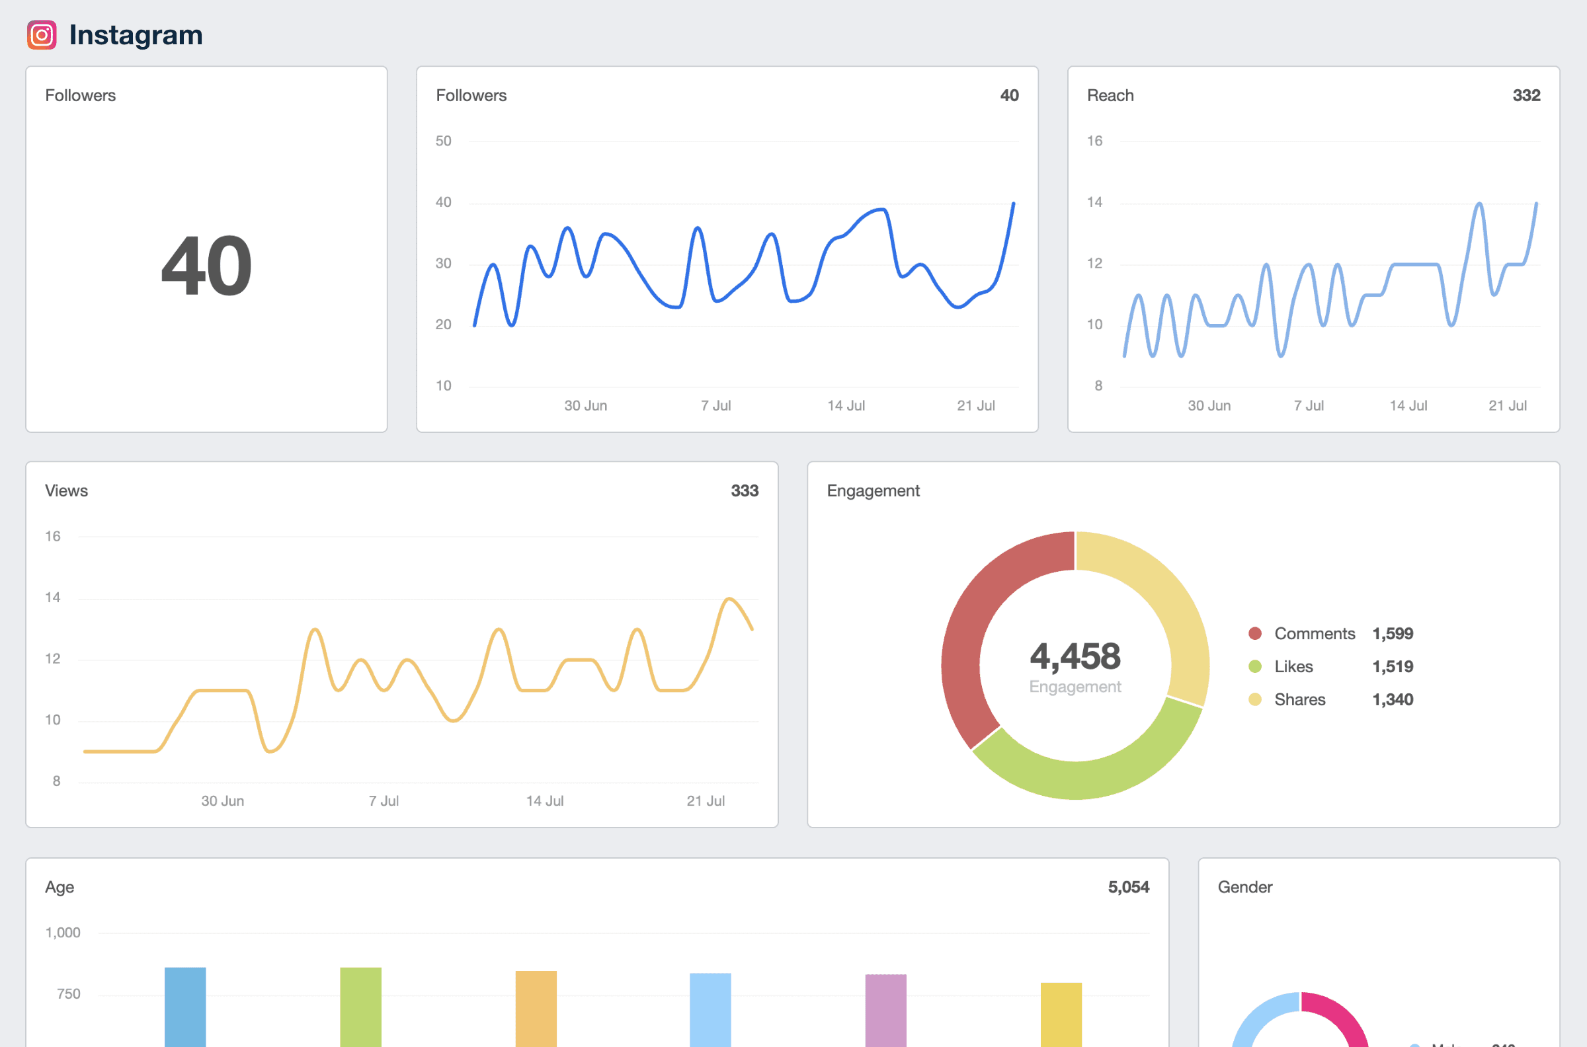Viewport: 1587px width, 1047px height.
Task: Click the Shares yellow legend dot
Action: coord(1255,699)
